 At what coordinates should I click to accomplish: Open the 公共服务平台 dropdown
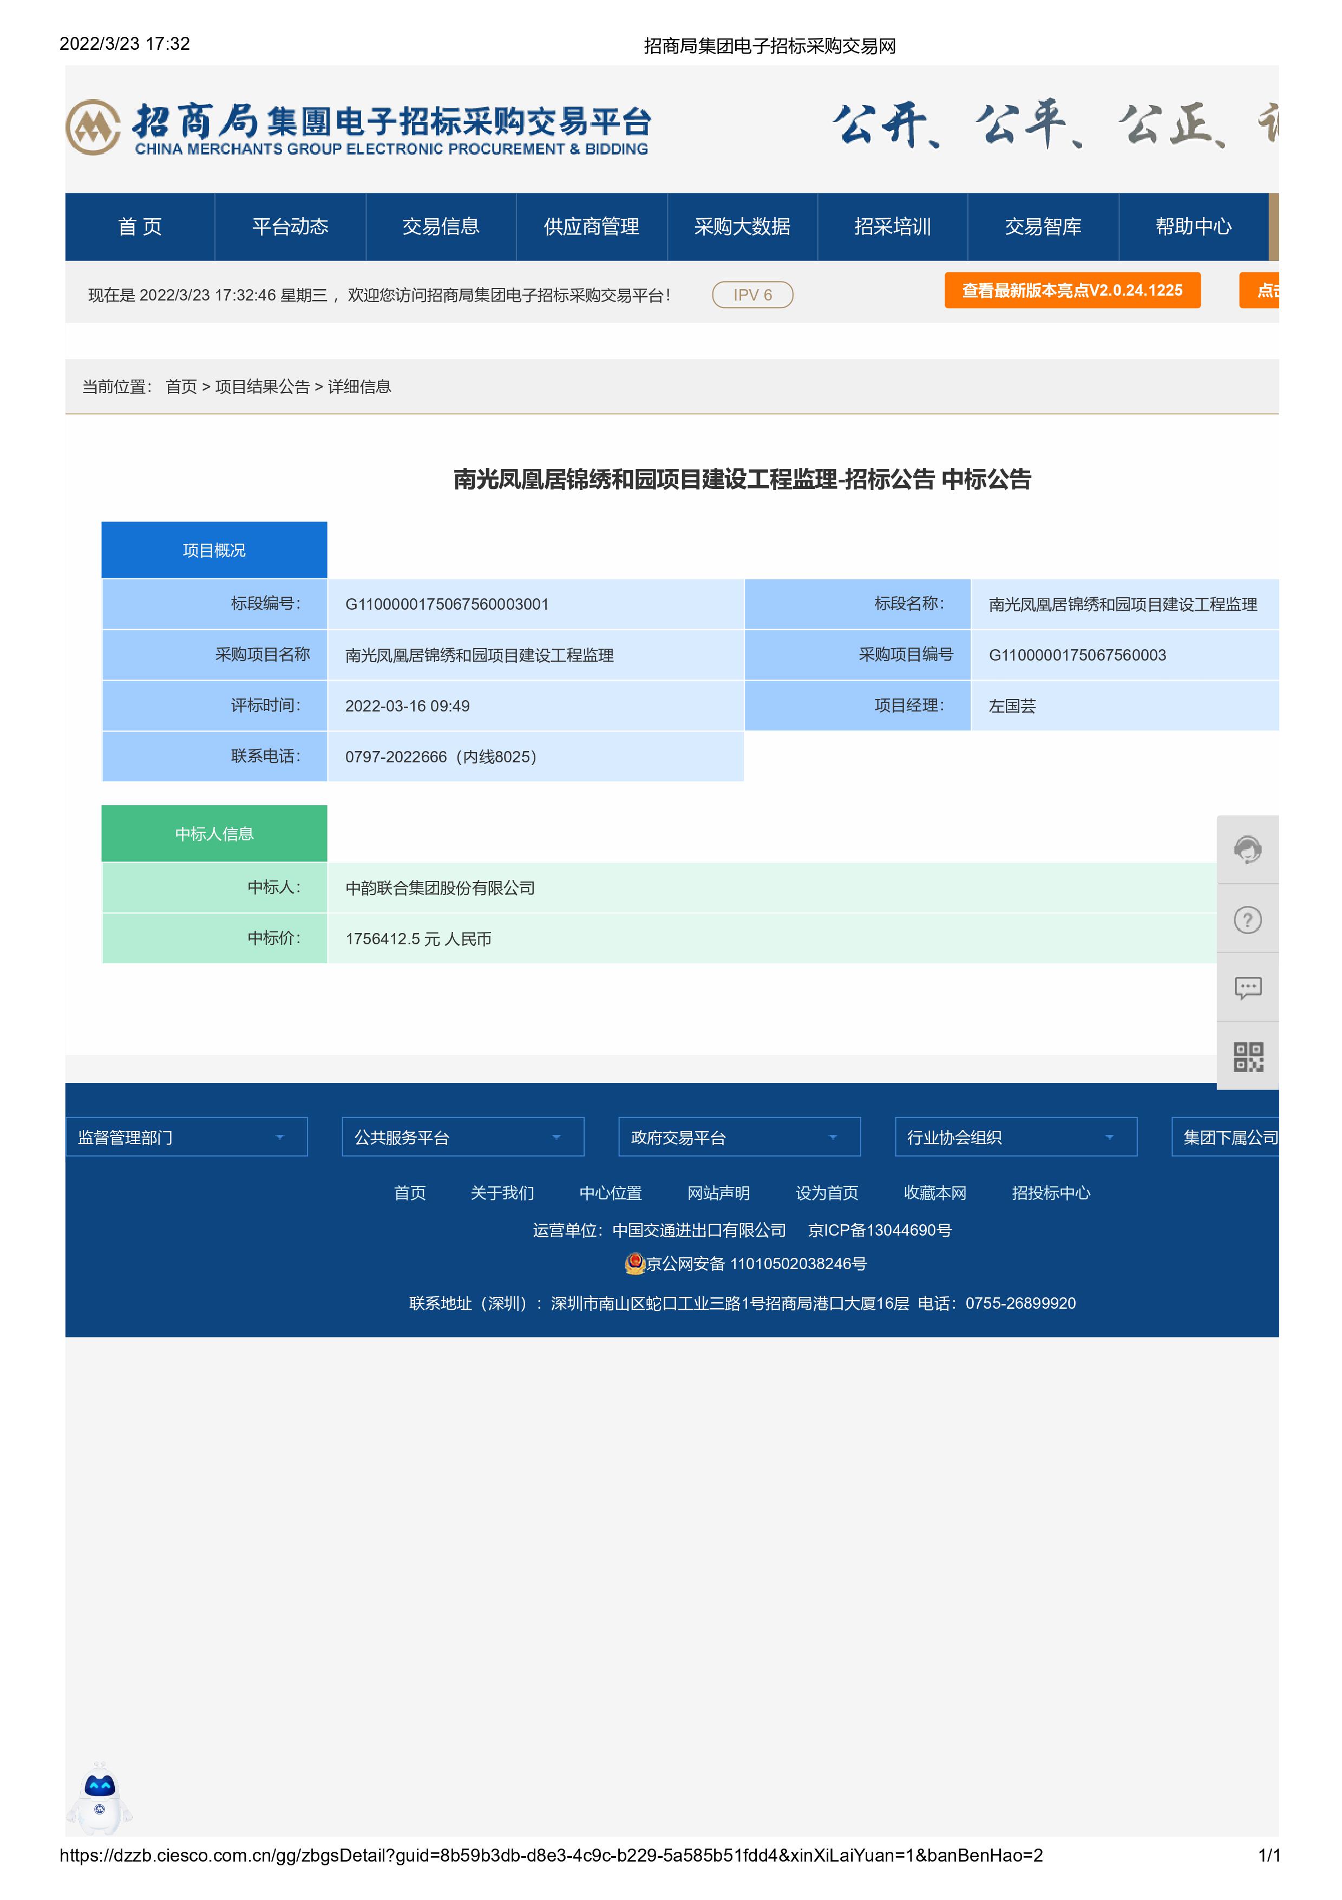462,1137
